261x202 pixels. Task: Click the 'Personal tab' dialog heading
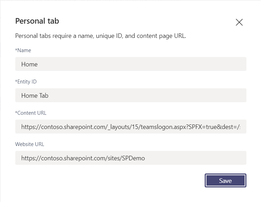[37, 21]
